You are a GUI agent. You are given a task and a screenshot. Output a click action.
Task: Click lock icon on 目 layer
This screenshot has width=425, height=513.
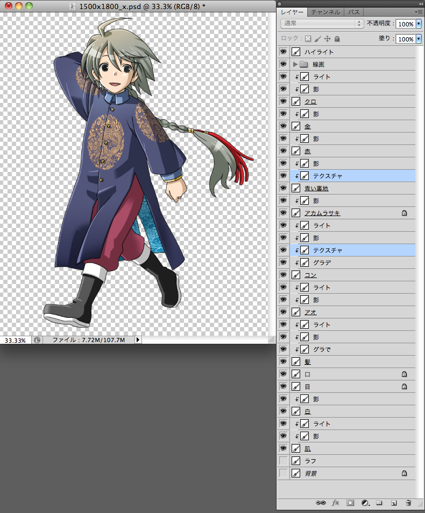[404, 386]
